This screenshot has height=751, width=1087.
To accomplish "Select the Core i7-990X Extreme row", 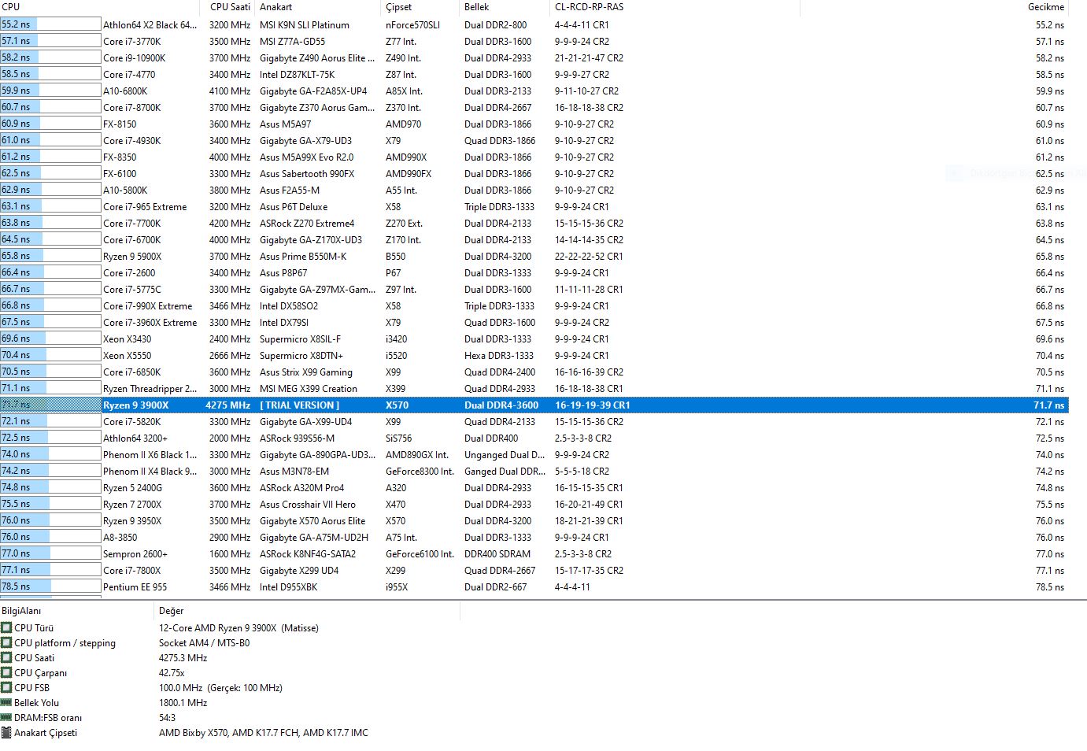I will (x=534, y=305).
